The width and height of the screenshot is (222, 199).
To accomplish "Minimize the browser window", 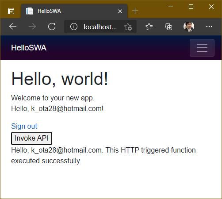I will (x=171, y=7).
